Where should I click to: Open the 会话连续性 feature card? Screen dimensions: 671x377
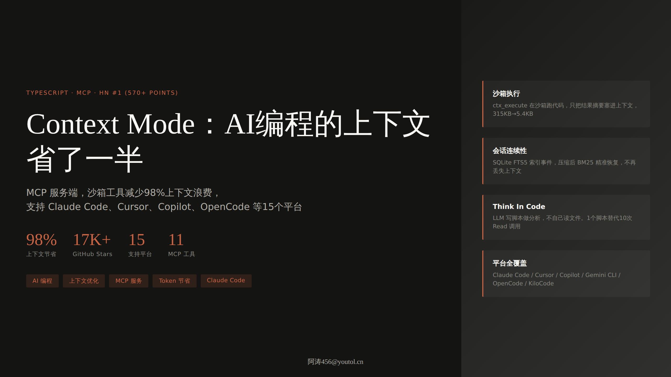(566, 161)
